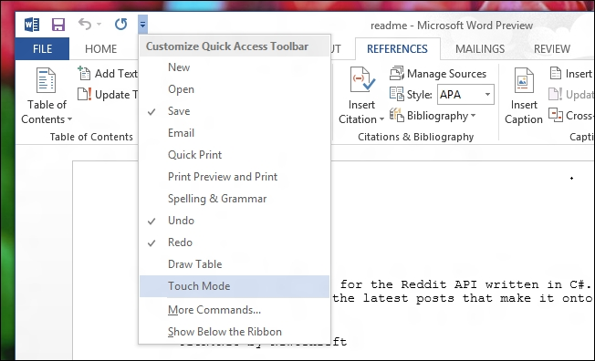The height and width of the screenshot is (361, 595).
Task: Click the Insert Table of Figures icon
Action: click(x=556, y=73)
